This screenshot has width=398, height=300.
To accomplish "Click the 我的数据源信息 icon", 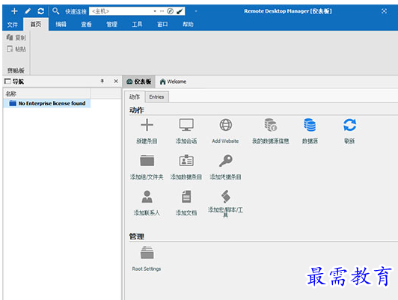I will 270,125.
